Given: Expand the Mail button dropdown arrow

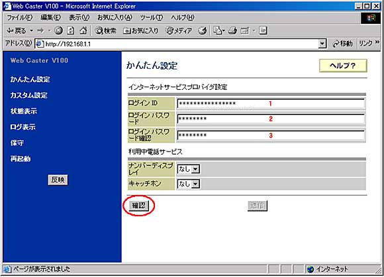Looking at the screenshot, I should tap(224, 30).
